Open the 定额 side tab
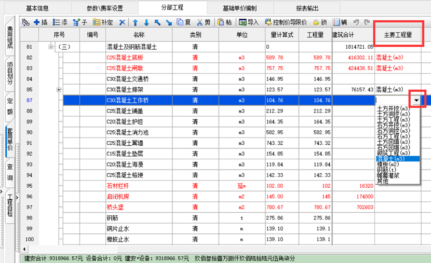431x263 pixels. (x=10, y=106)
